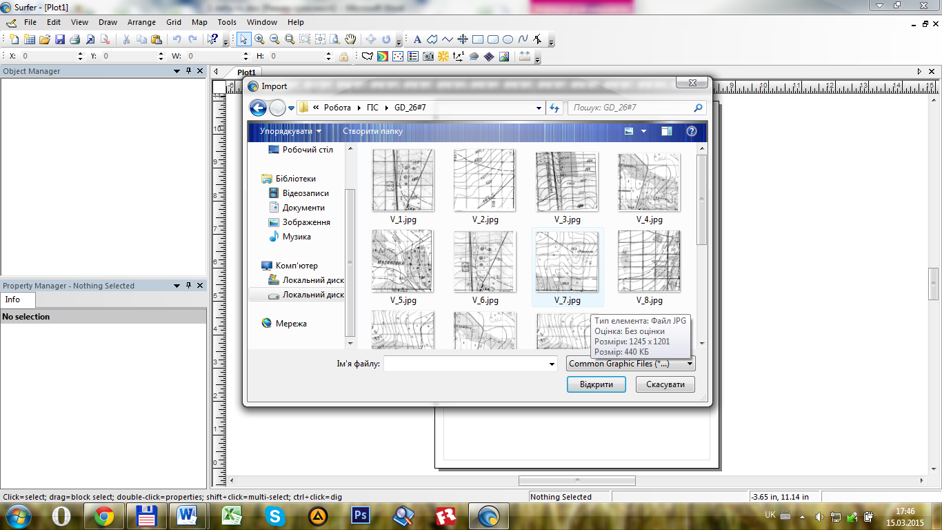
Task: Open Object Manager window position dropdown
Action: [x=177, y=71]
